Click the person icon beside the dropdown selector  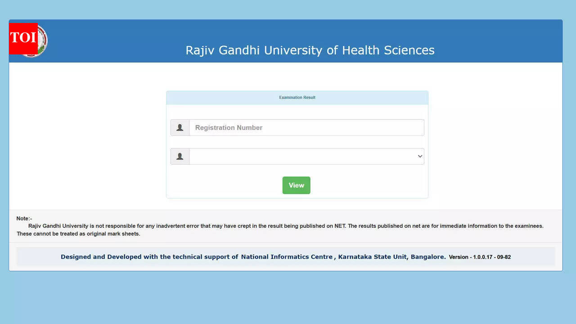point(180,156)
